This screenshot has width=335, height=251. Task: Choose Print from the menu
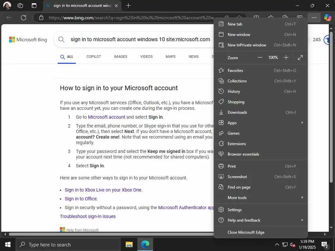coord(261,166)
